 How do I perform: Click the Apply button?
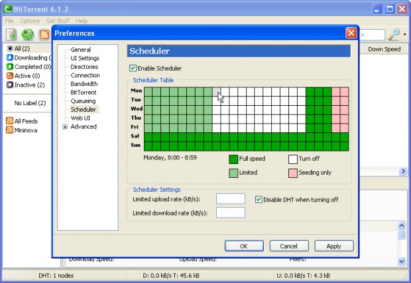click(334, 246)
